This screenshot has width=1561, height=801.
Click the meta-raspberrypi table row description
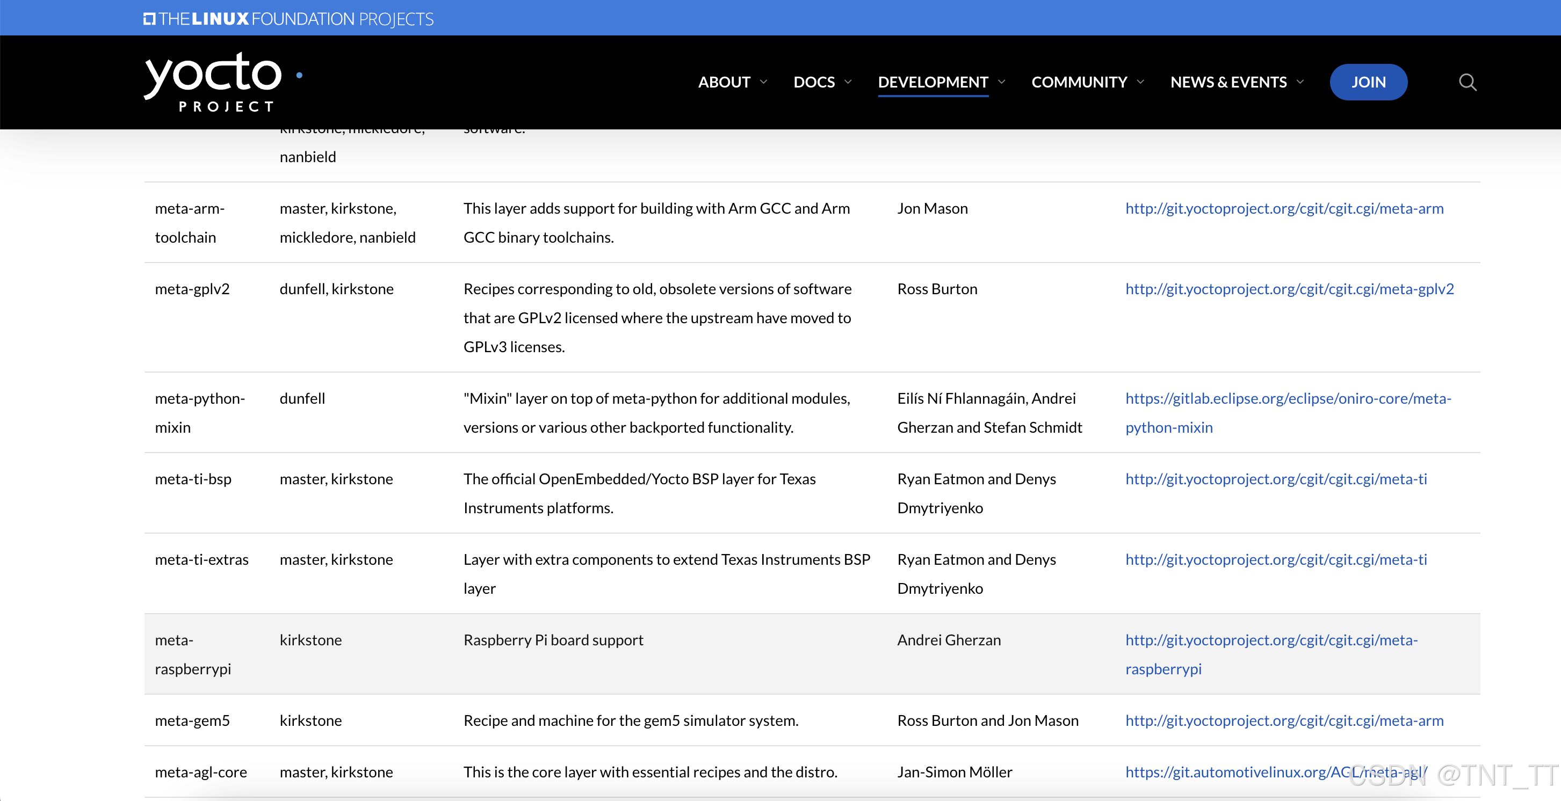click(553, 640)
